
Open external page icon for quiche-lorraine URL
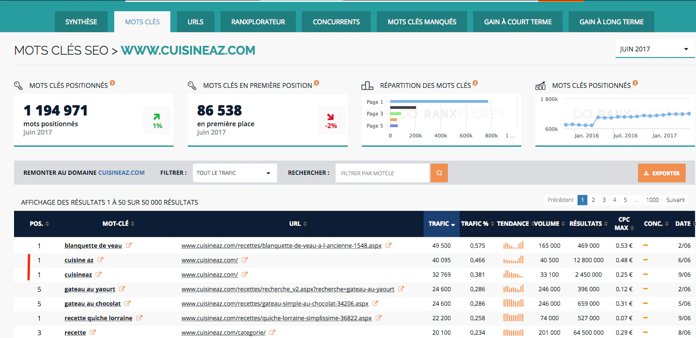coord(379,318)
